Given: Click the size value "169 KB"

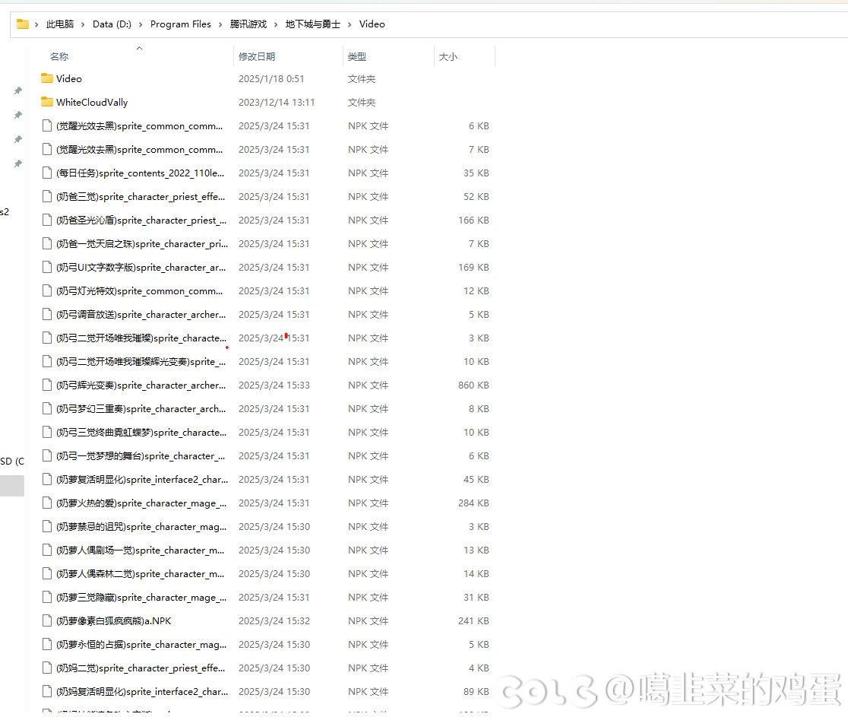Looking at the screenshot, I should point(473,268).
